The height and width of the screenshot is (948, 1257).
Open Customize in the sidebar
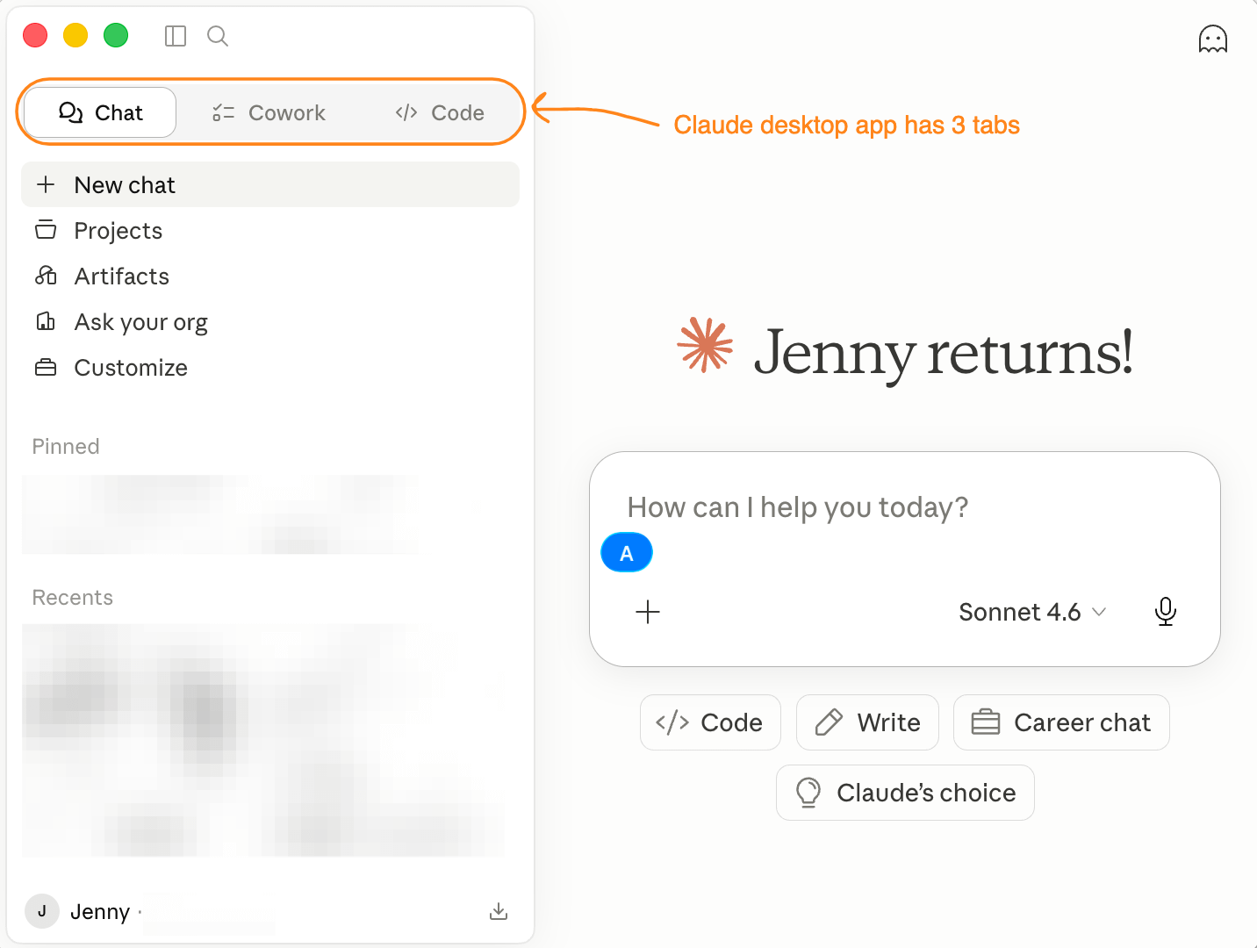(270, 367)
